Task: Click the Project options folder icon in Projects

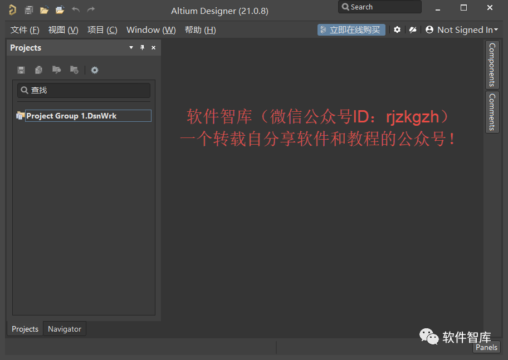Action: [74, 70]
